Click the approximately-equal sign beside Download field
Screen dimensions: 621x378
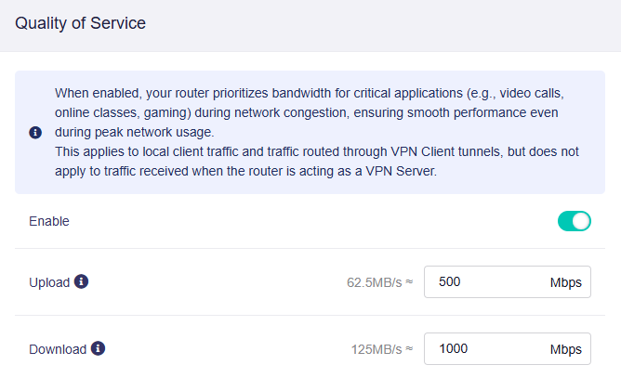408,349
